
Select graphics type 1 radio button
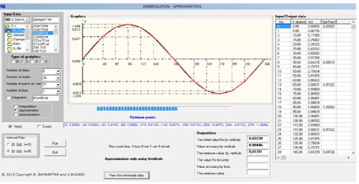(x=23, y=62)
